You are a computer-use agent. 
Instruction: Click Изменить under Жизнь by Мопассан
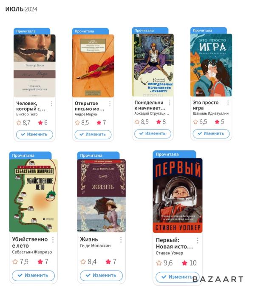(101, 275)
